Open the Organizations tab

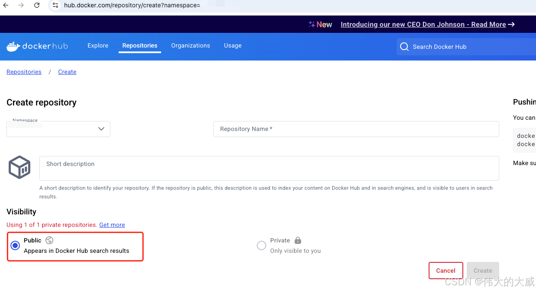pyautogui.click(x=191, y=45)
